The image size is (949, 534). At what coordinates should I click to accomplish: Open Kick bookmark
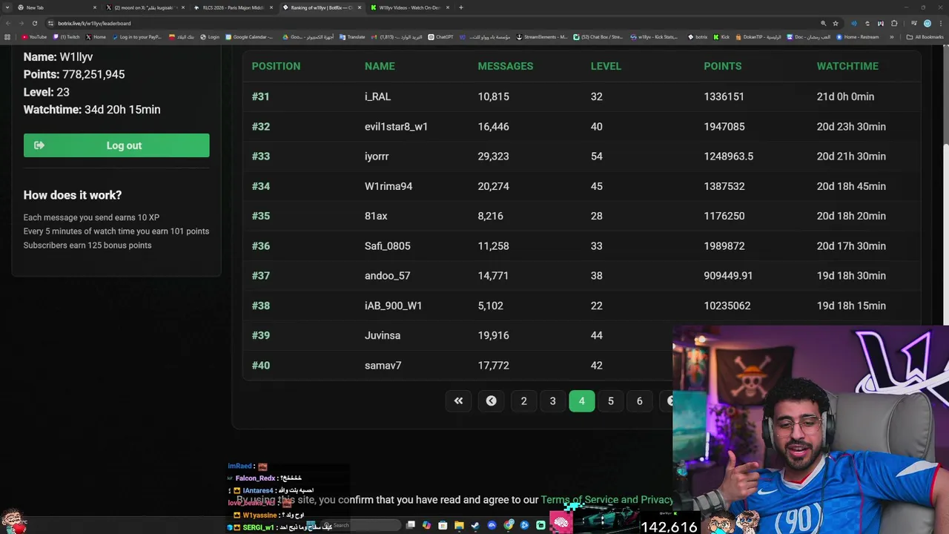(x=722, y=36)
